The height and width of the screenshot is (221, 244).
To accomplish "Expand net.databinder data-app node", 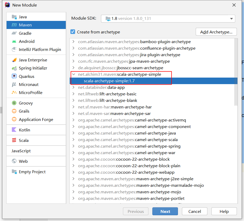I will pyautogui.click(x=73, y=87).
